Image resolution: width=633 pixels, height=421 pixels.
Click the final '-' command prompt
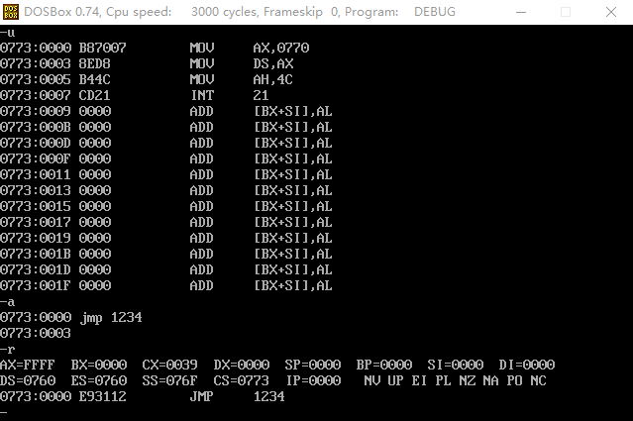pos(4,412)
